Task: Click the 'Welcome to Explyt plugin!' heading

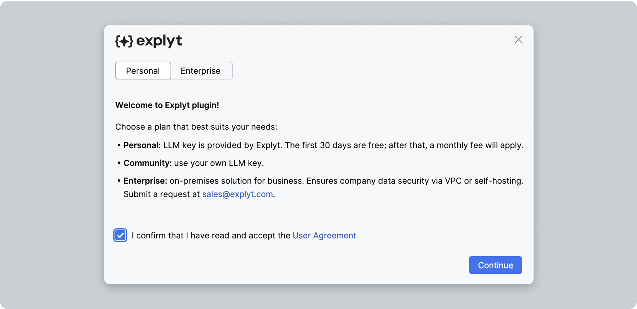Action: click(167, 105)
